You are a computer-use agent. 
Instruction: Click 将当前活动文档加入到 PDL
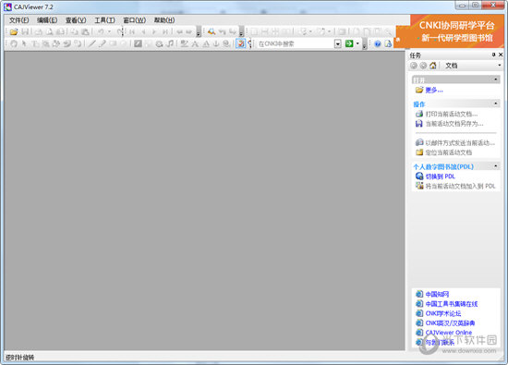pos(460,186)
